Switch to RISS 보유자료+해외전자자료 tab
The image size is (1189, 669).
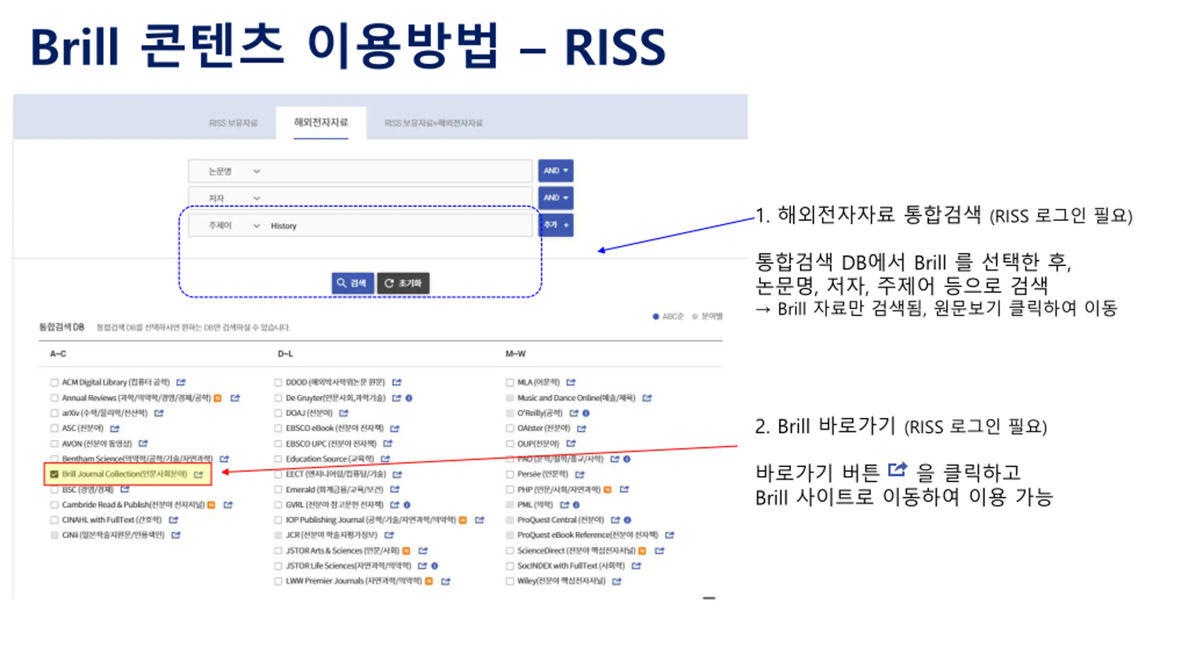pos(433,123)
